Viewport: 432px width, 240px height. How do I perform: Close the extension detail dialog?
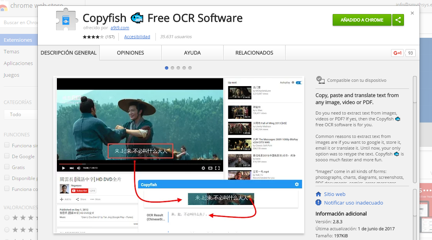pos(412,13)
